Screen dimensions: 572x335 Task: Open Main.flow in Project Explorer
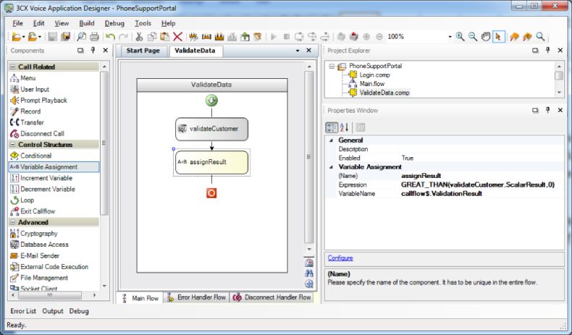371,84
